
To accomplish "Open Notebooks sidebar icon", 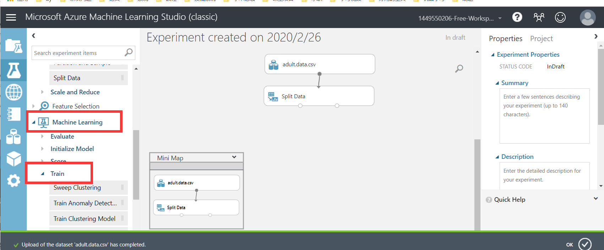I will 13,114.
